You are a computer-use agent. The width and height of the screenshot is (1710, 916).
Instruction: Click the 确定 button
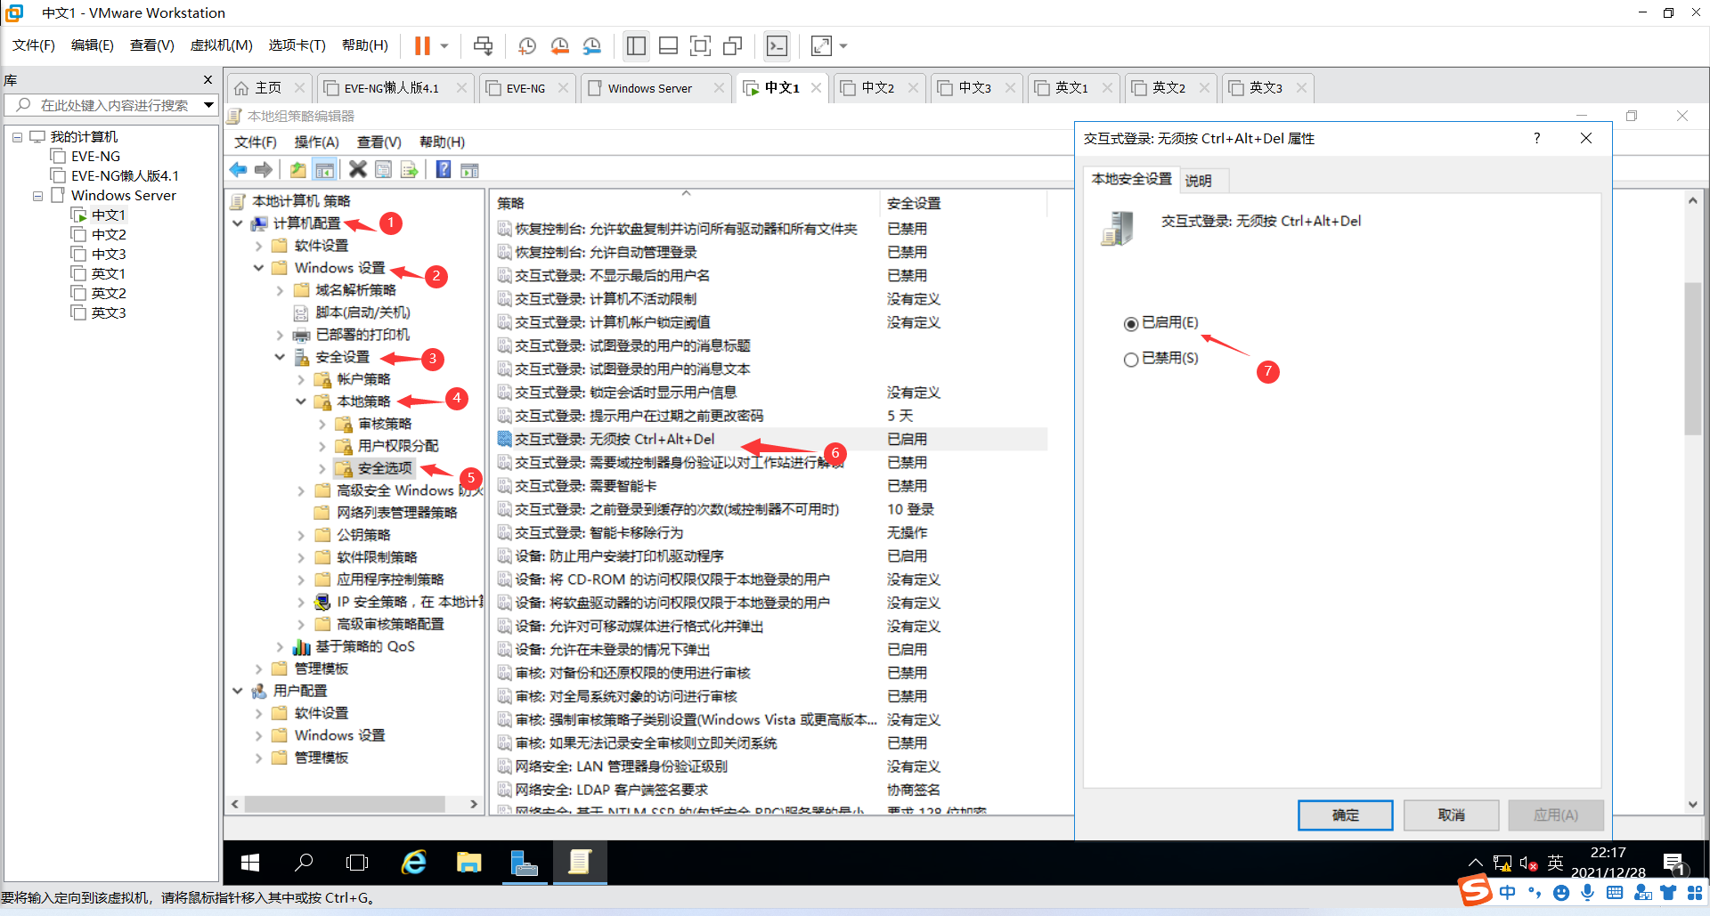(1345, 815)
